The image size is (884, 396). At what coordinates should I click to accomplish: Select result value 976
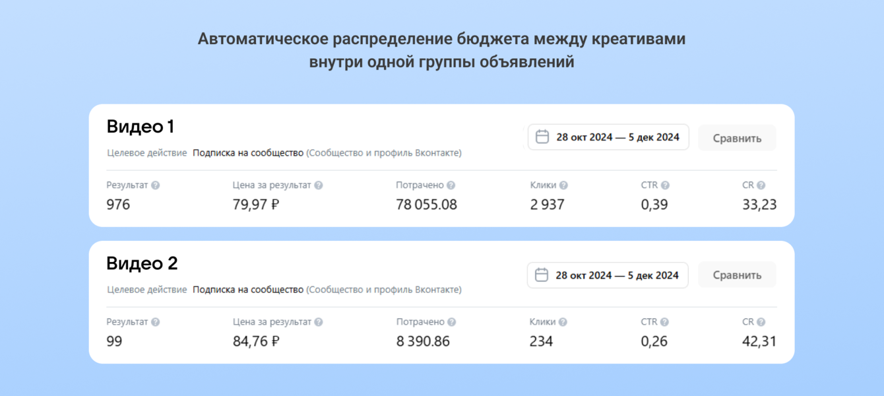tap(118, 205)
